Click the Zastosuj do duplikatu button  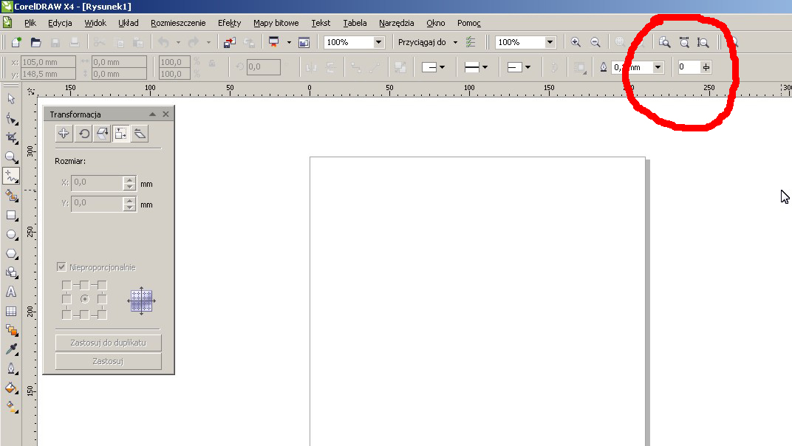click(x=108, y=343)
